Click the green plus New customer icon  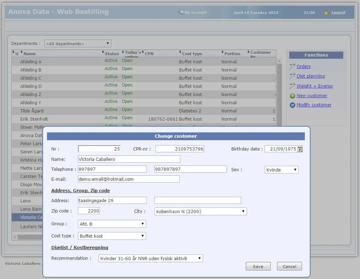coord(292,96)
